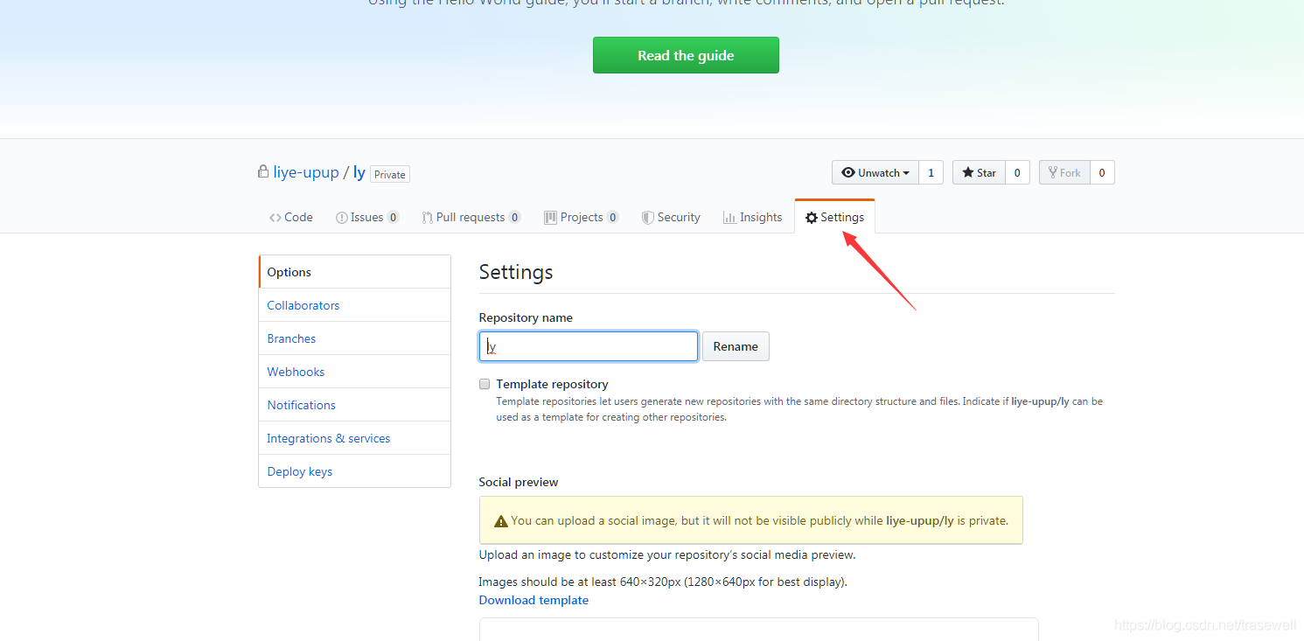Click the Settings gear icon
1304x641 pixels.
[x=812, y=218]
